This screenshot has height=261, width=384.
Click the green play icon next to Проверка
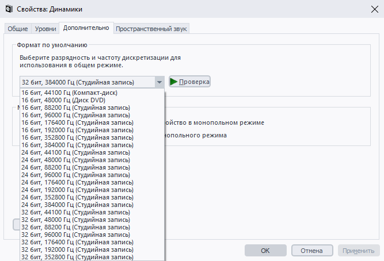point(173,82)
